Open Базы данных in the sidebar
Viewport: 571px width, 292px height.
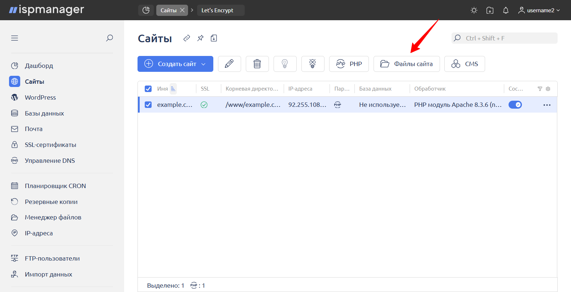coord(44,113)
